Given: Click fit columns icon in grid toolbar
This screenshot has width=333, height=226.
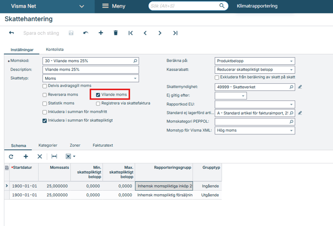Looking at the screenshot, I should click(x=54, y=156).
